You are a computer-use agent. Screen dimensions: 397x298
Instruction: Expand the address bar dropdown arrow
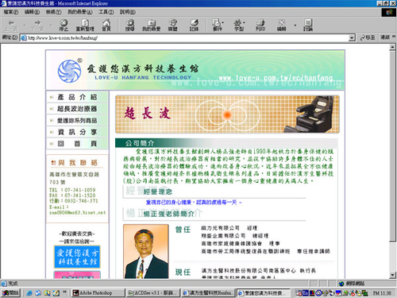(352, 38)
